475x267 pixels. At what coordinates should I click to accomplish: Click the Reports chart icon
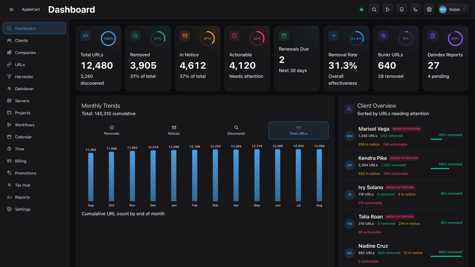(9, 197)
